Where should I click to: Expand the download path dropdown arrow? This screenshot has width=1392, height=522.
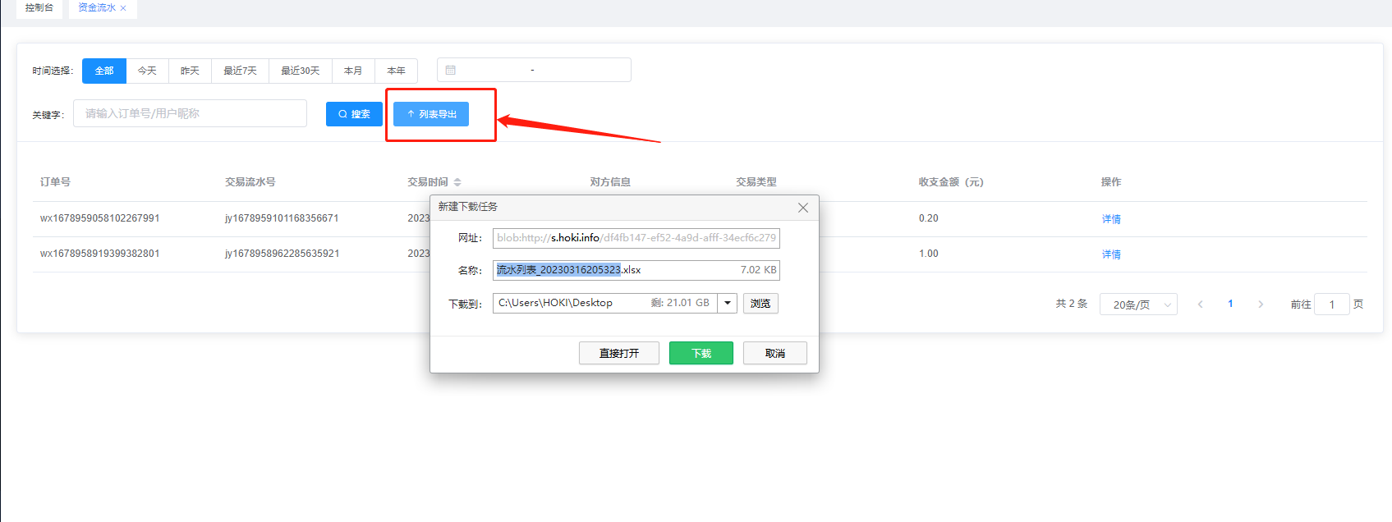click(x=727, y=304)
